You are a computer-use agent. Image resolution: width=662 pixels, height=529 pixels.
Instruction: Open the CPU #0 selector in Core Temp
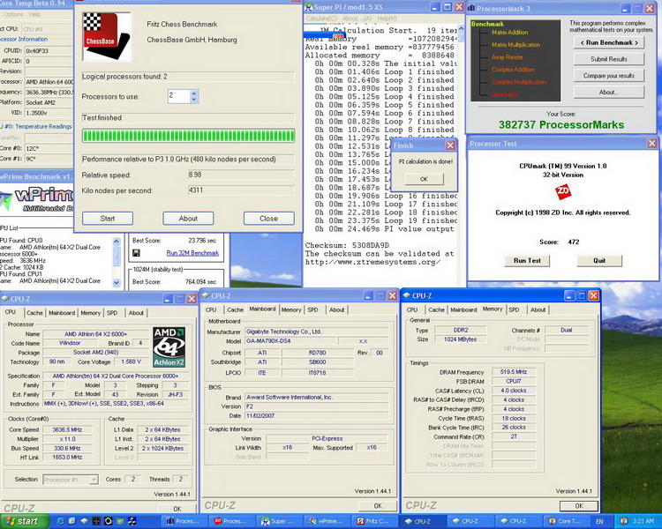pos(47,29)
